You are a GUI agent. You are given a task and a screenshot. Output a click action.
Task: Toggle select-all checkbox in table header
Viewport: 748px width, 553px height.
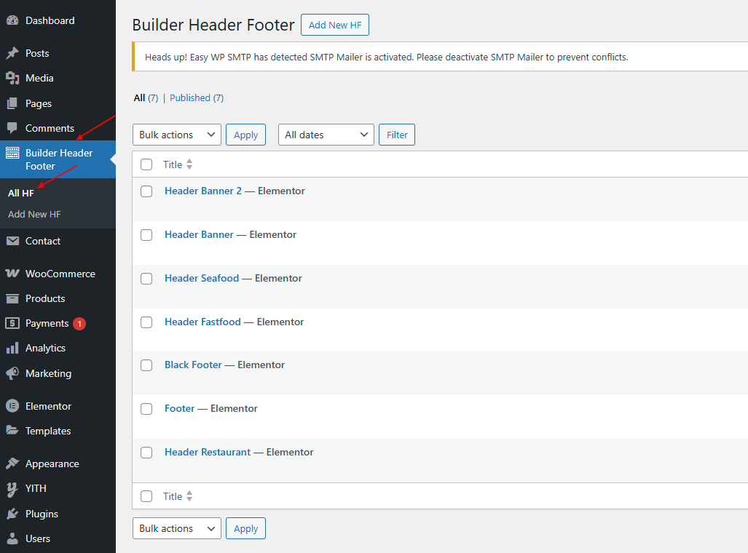146,164
